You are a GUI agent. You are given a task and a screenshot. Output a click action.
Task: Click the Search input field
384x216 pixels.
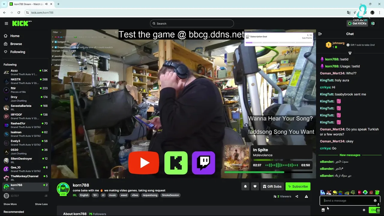(x=192, y=23)
